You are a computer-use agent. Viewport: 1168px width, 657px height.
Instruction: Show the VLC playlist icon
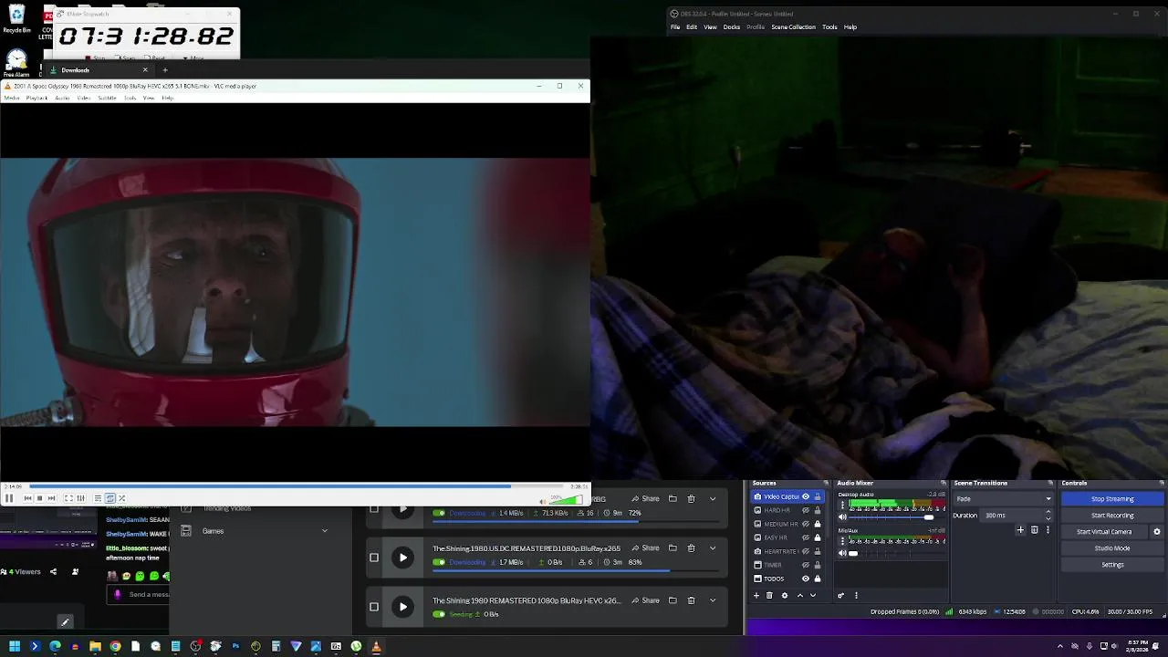click(98, 498)
